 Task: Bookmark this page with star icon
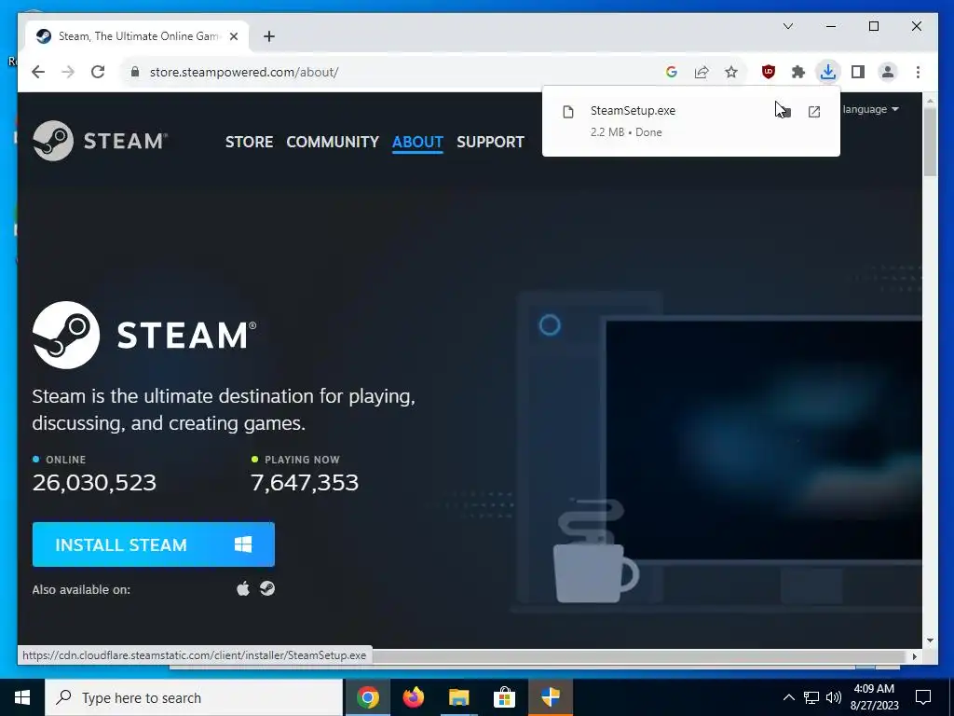point(731,72)
